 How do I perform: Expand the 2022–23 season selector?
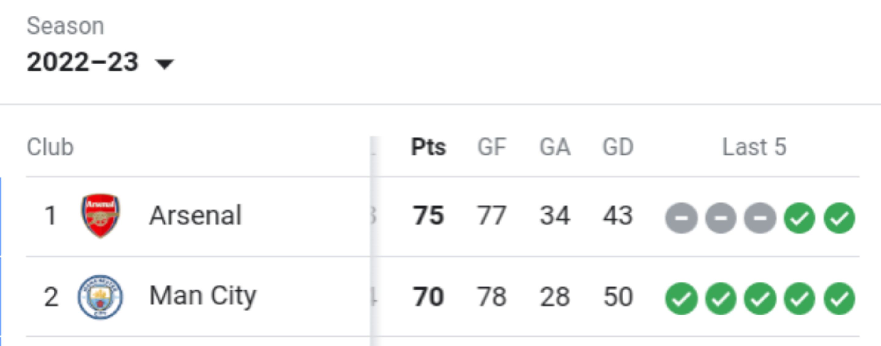101,62
